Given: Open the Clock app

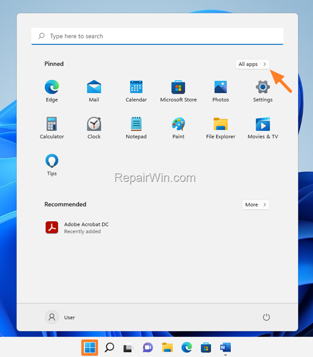Looking at the screenshot, I should (x=94, y=128).
